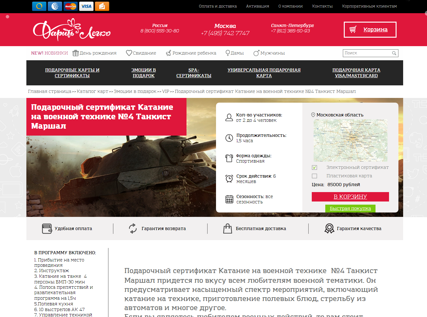Click the Санкт-Петербург phone number +7 (812) 385-50-93

tap(290, 31)
